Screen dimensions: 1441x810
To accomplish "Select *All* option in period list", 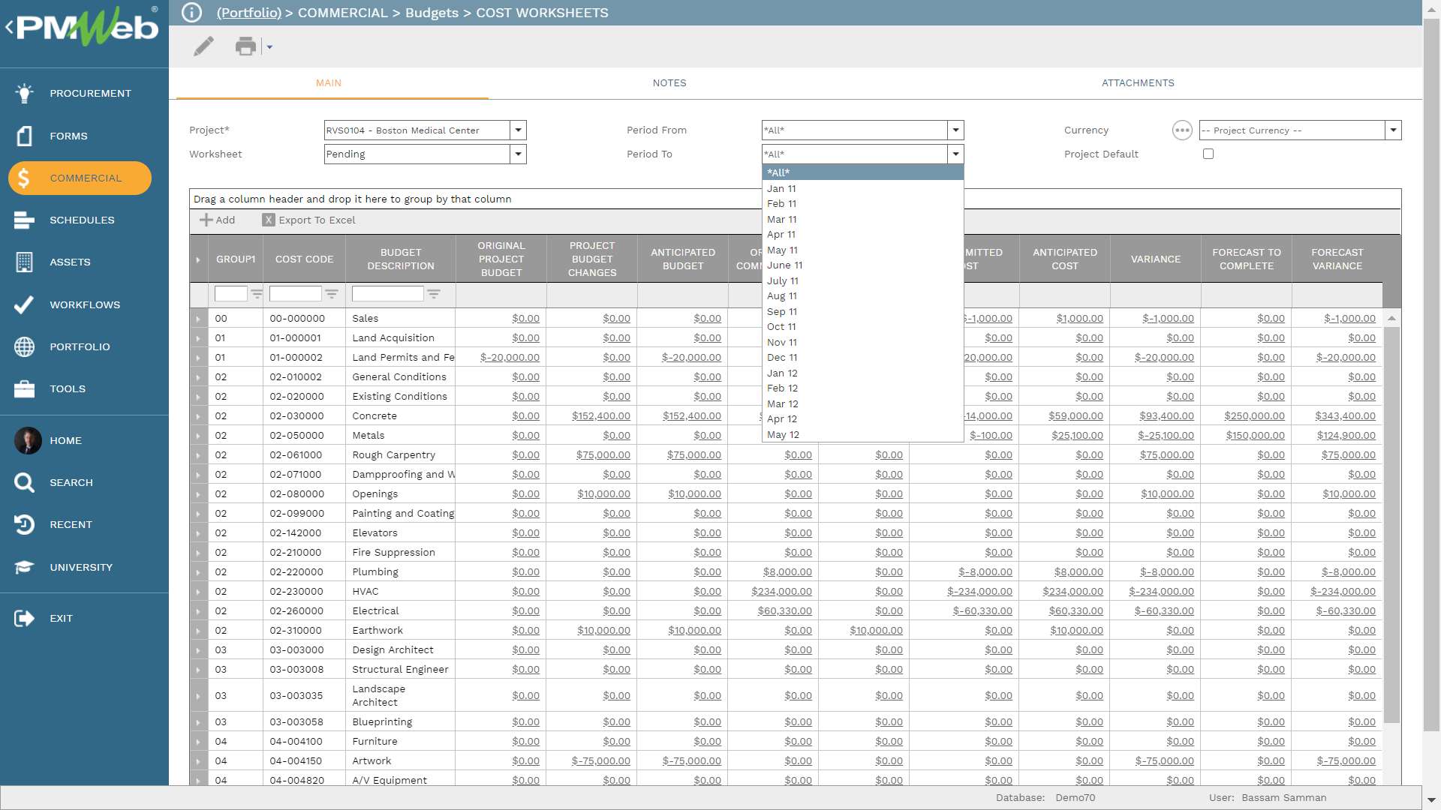I will 862,172.
